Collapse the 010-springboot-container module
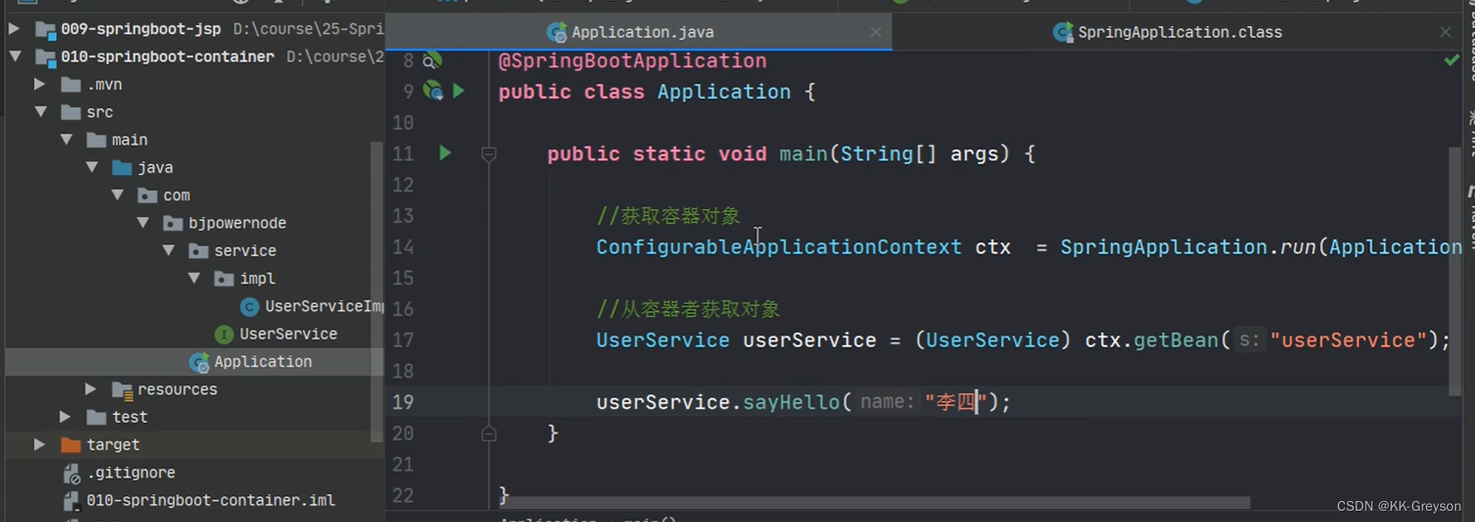The width and height of the screenshot is (1475, 522). pos(15,57)
